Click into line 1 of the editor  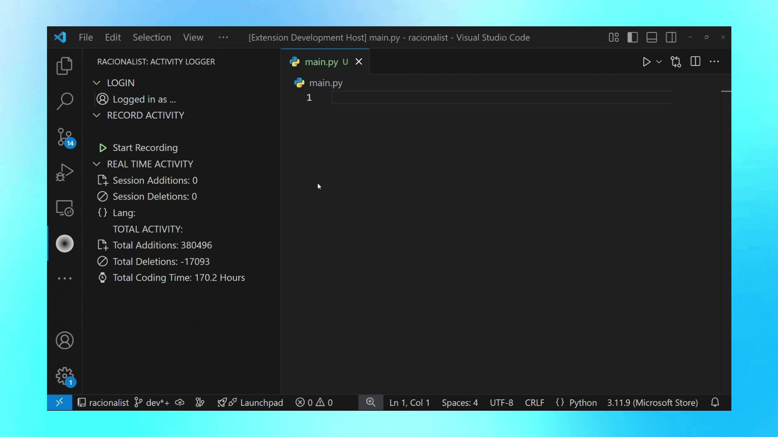[486, 98]
